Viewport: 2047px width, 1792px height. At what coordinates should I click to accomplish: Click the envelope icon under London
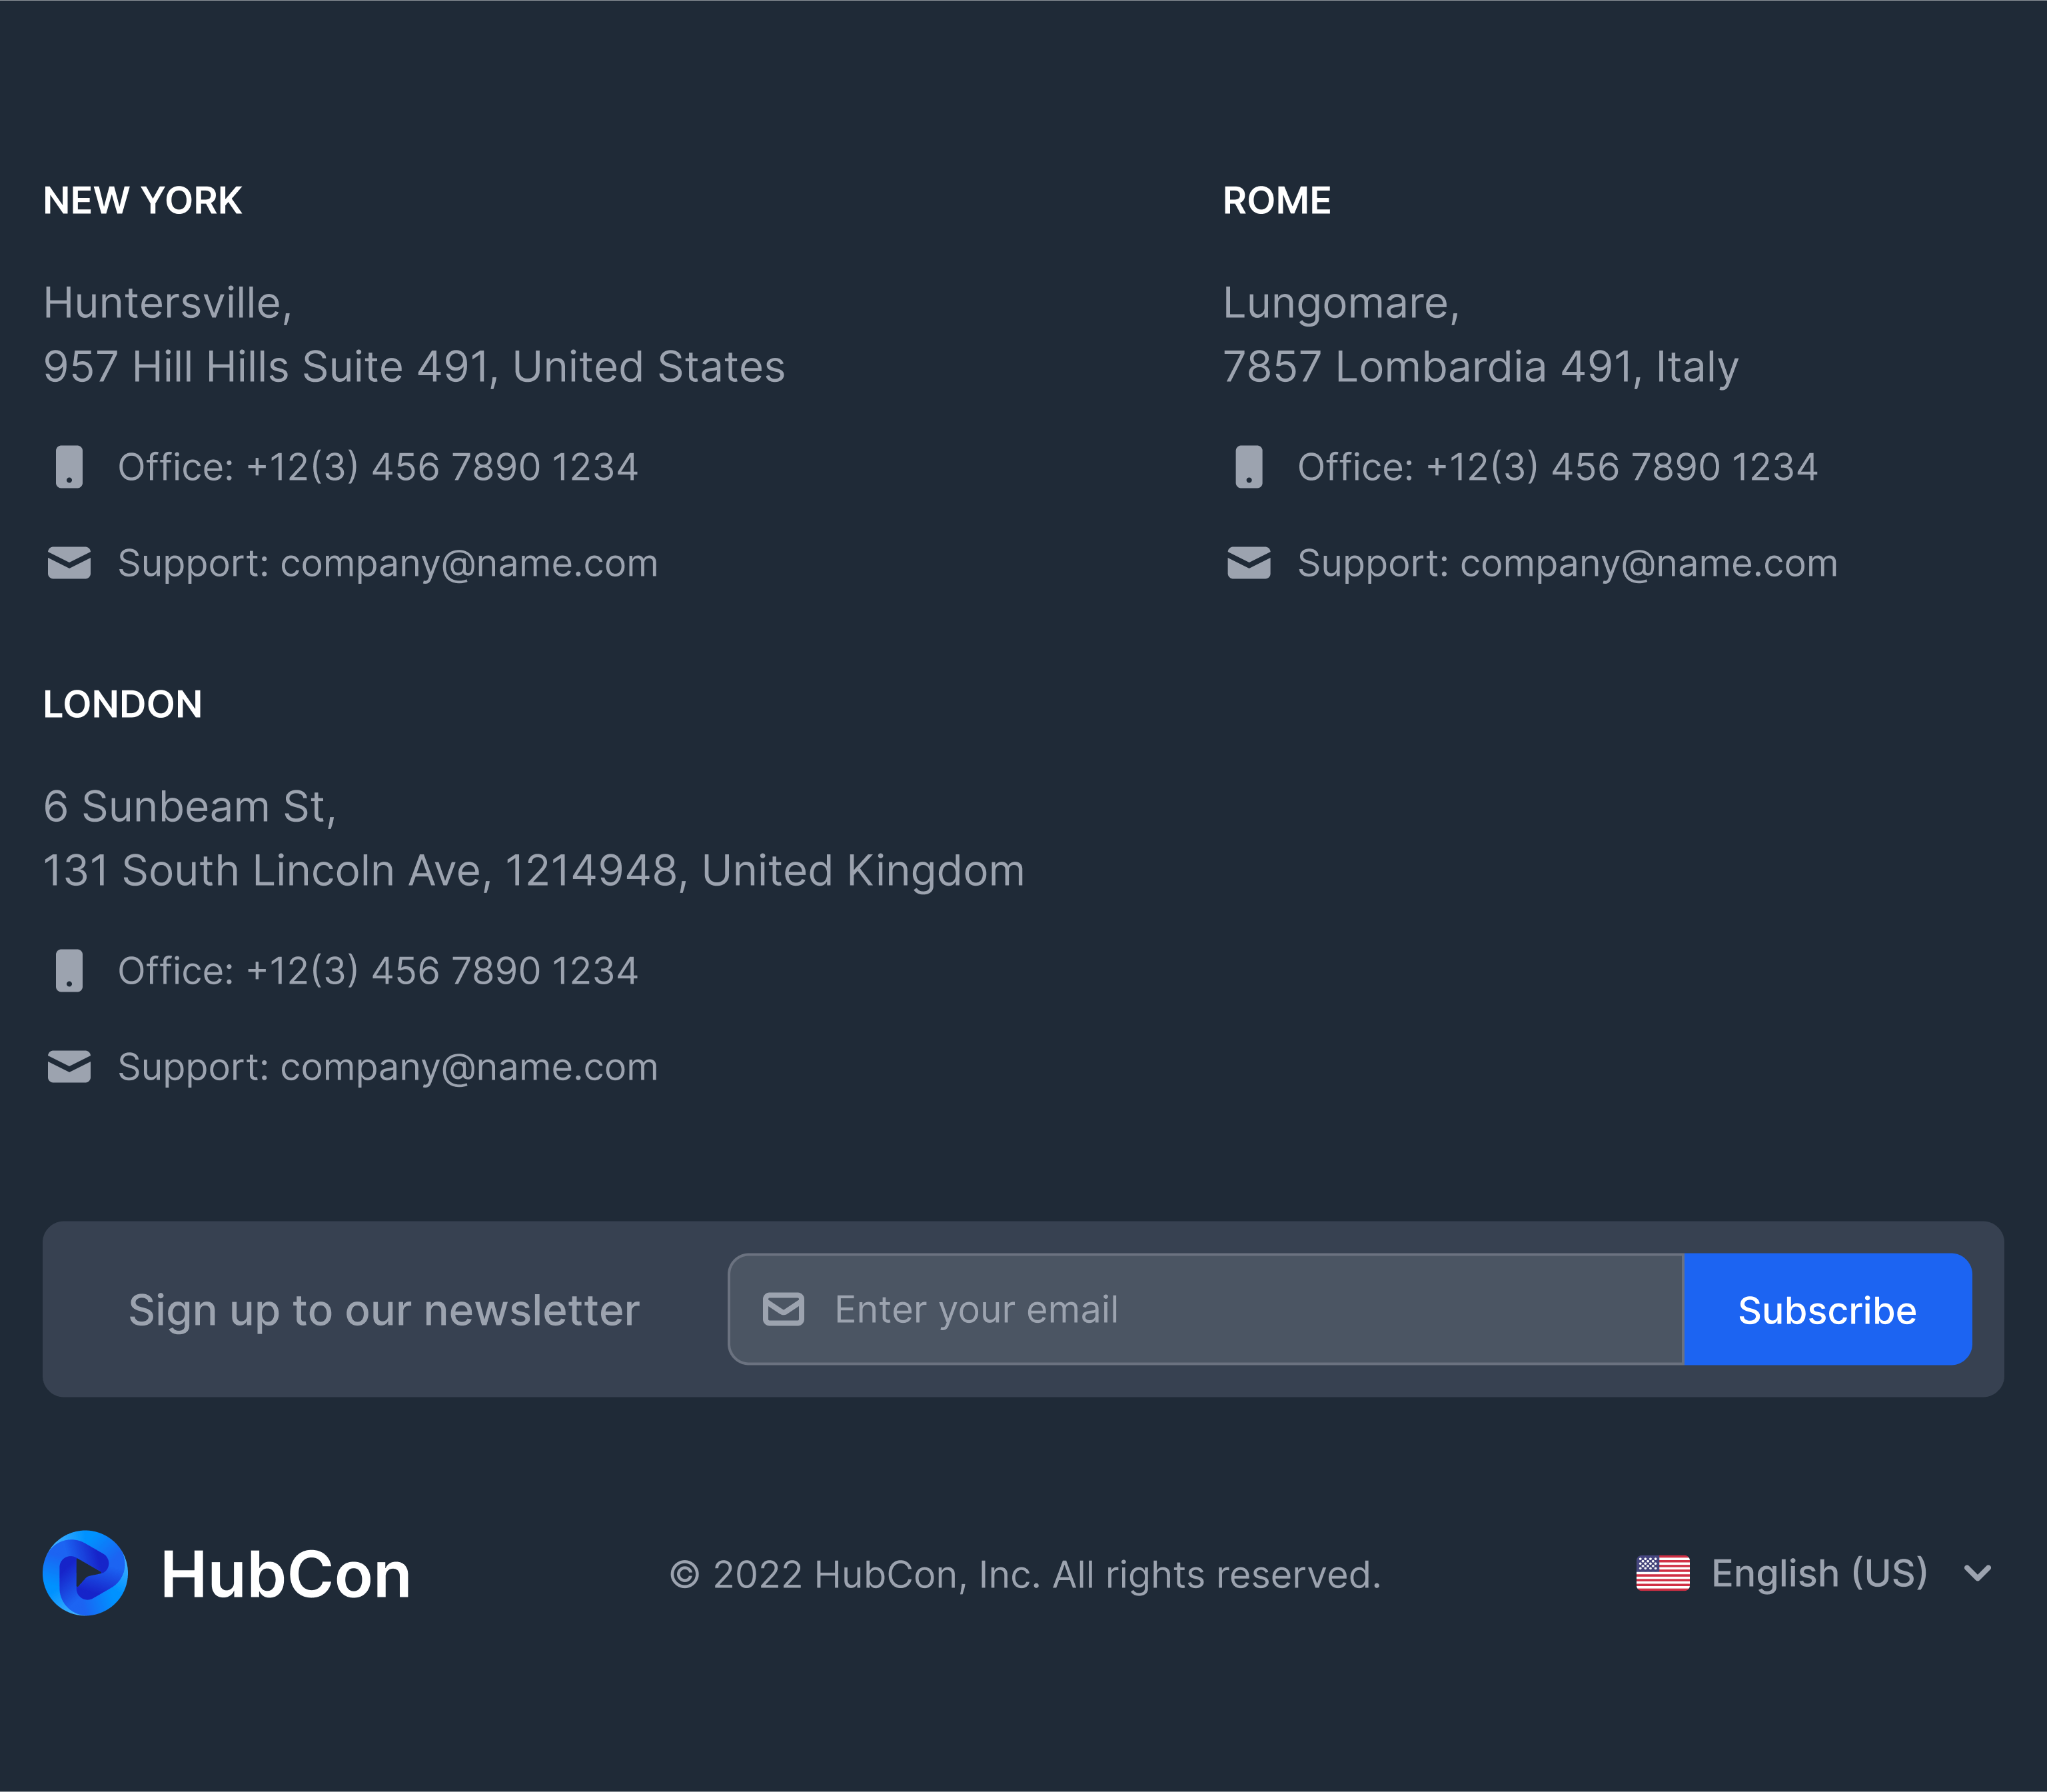click(x=69, y=1067)
